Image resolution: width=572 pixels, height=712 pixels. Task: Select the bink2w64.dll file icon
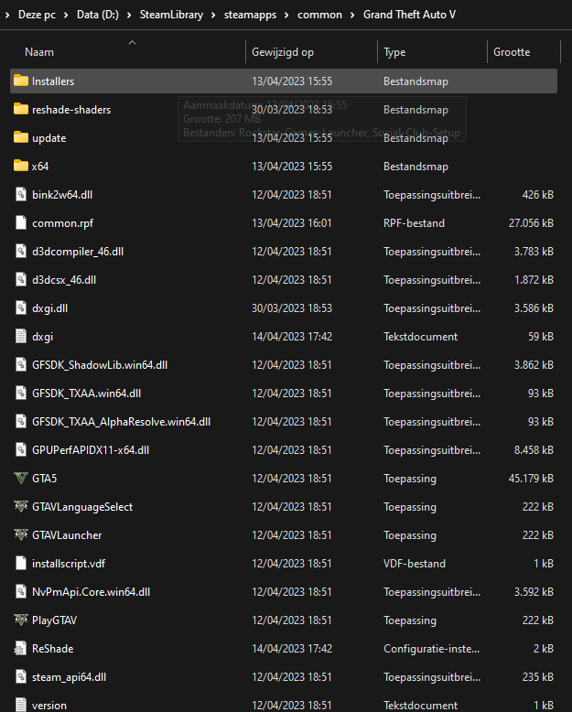(x=22, y=194)
